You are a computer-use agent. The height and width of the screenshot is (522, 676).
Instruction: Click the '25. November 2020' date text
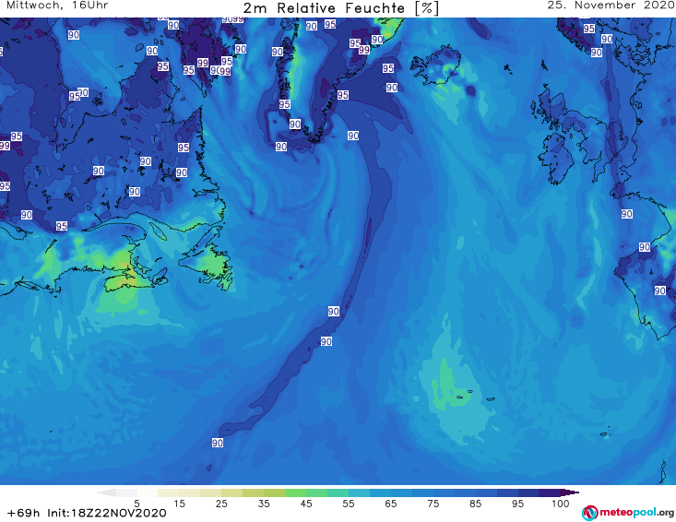611,6
